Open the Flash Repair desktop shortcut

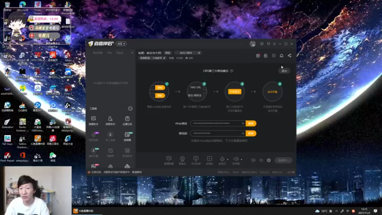7,157
